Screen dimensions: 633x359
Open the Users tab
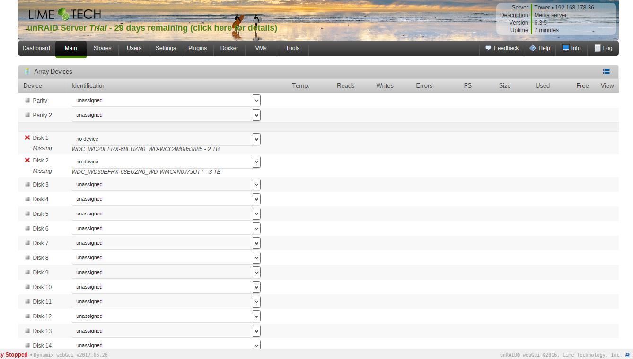point(134,48)
